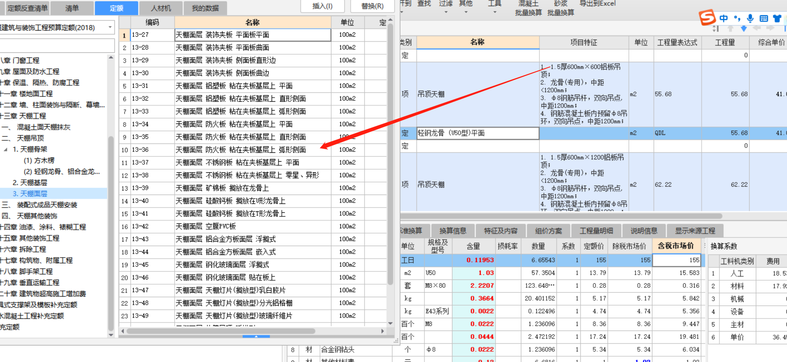
Task: Open the 过滤 dropdown arrow
Action: [446, 12]
